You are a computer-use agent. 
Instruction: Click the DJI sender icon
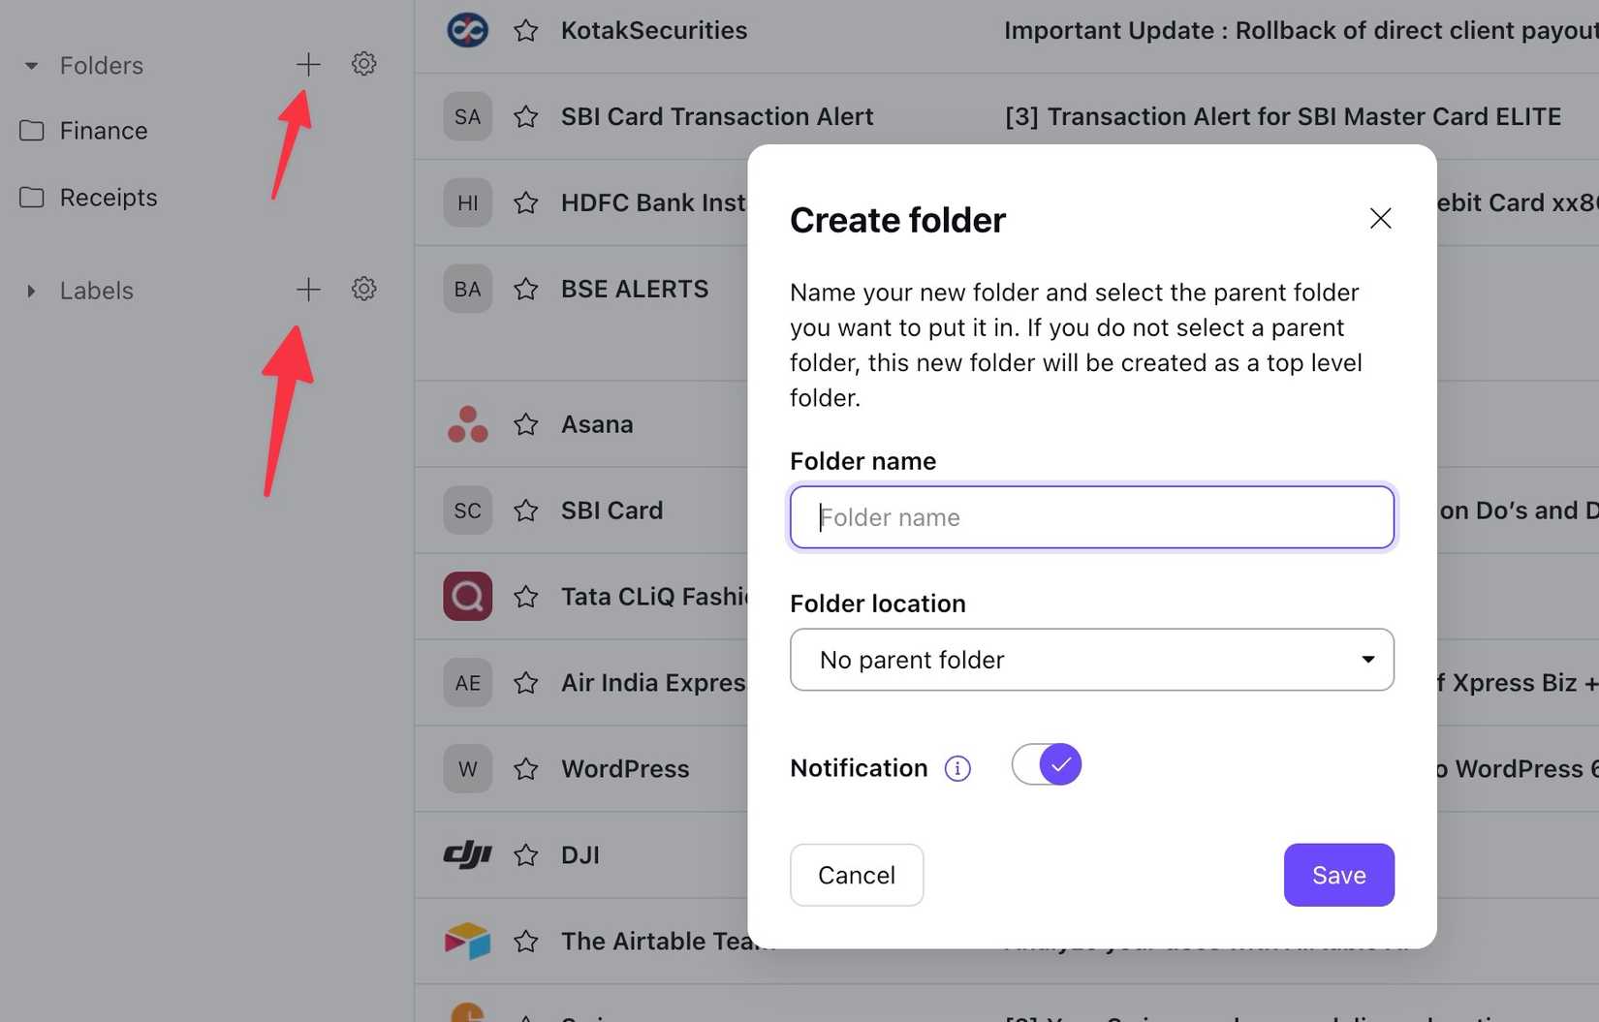pyautogui.click(x=467, y=854)
